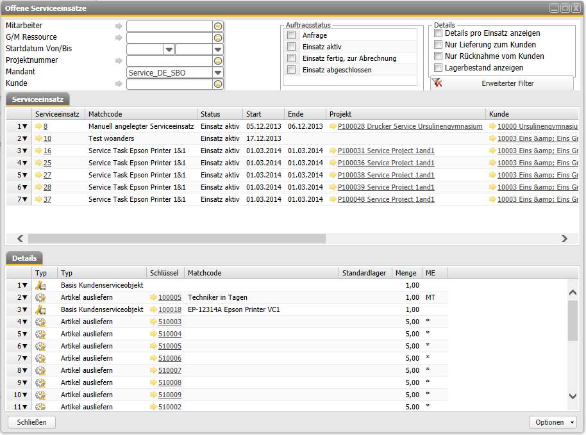Select the lower Details tab
The image size is (586, 435).
24,258
